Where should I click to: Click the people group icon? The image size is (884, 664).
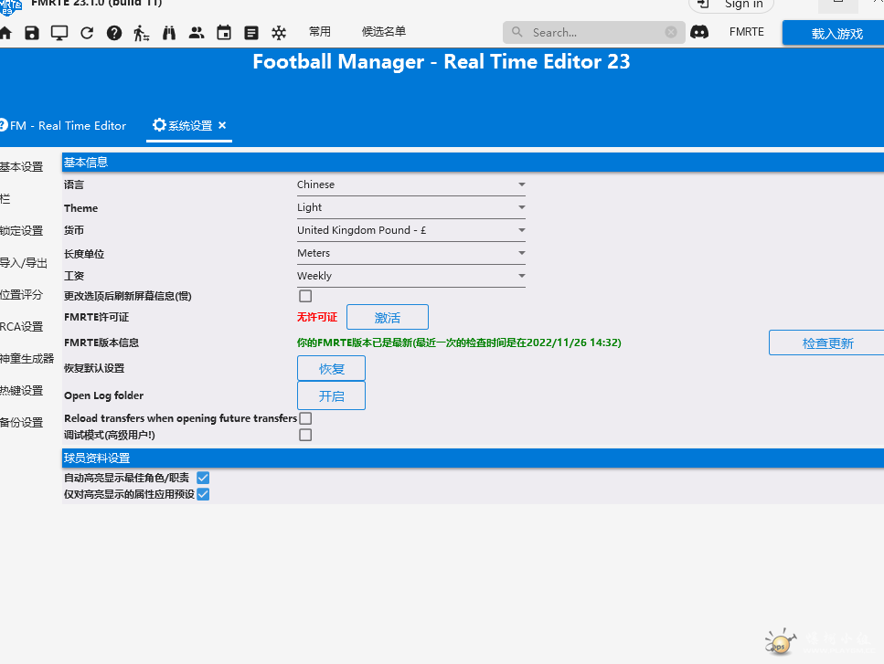click(x=197, y=33)
